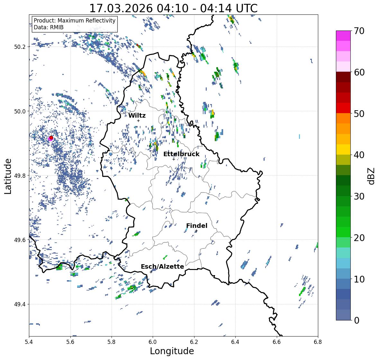This screenshot has width=379, height=359.
Task: Click colorbar tick value 60
Action: coord(359,72)
